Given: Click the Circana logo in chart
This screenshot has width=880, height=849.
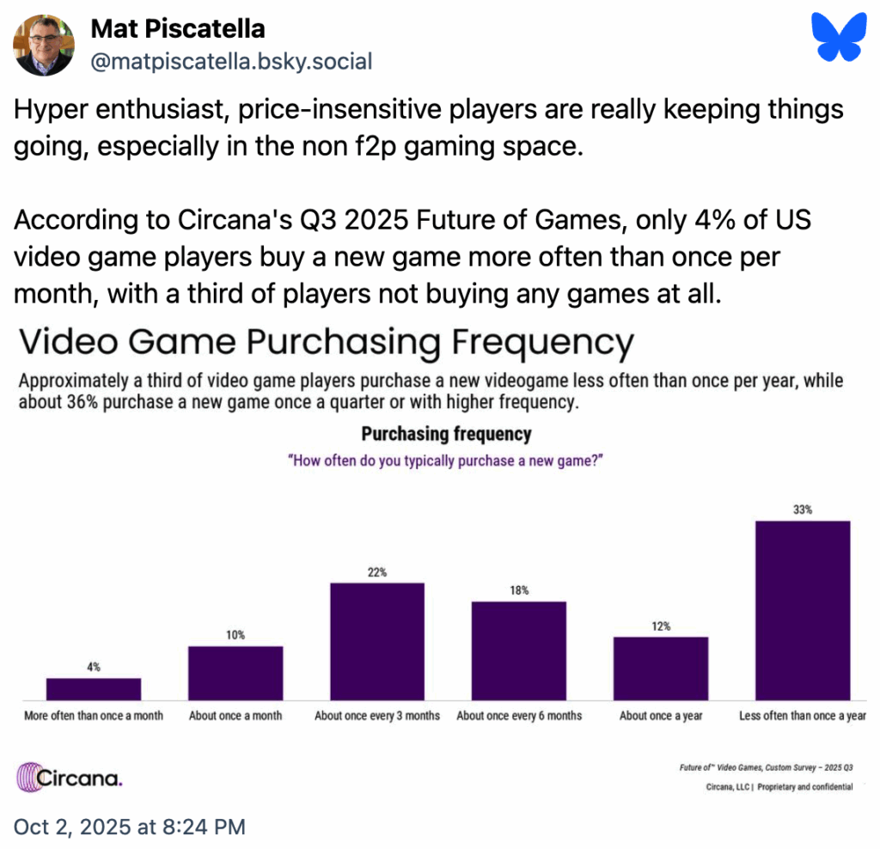Looking at the screenshot, I should [x=70, y=779].
